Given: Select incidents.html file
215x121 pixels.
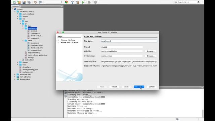Looking at the screenshot, I should (36, 50).
